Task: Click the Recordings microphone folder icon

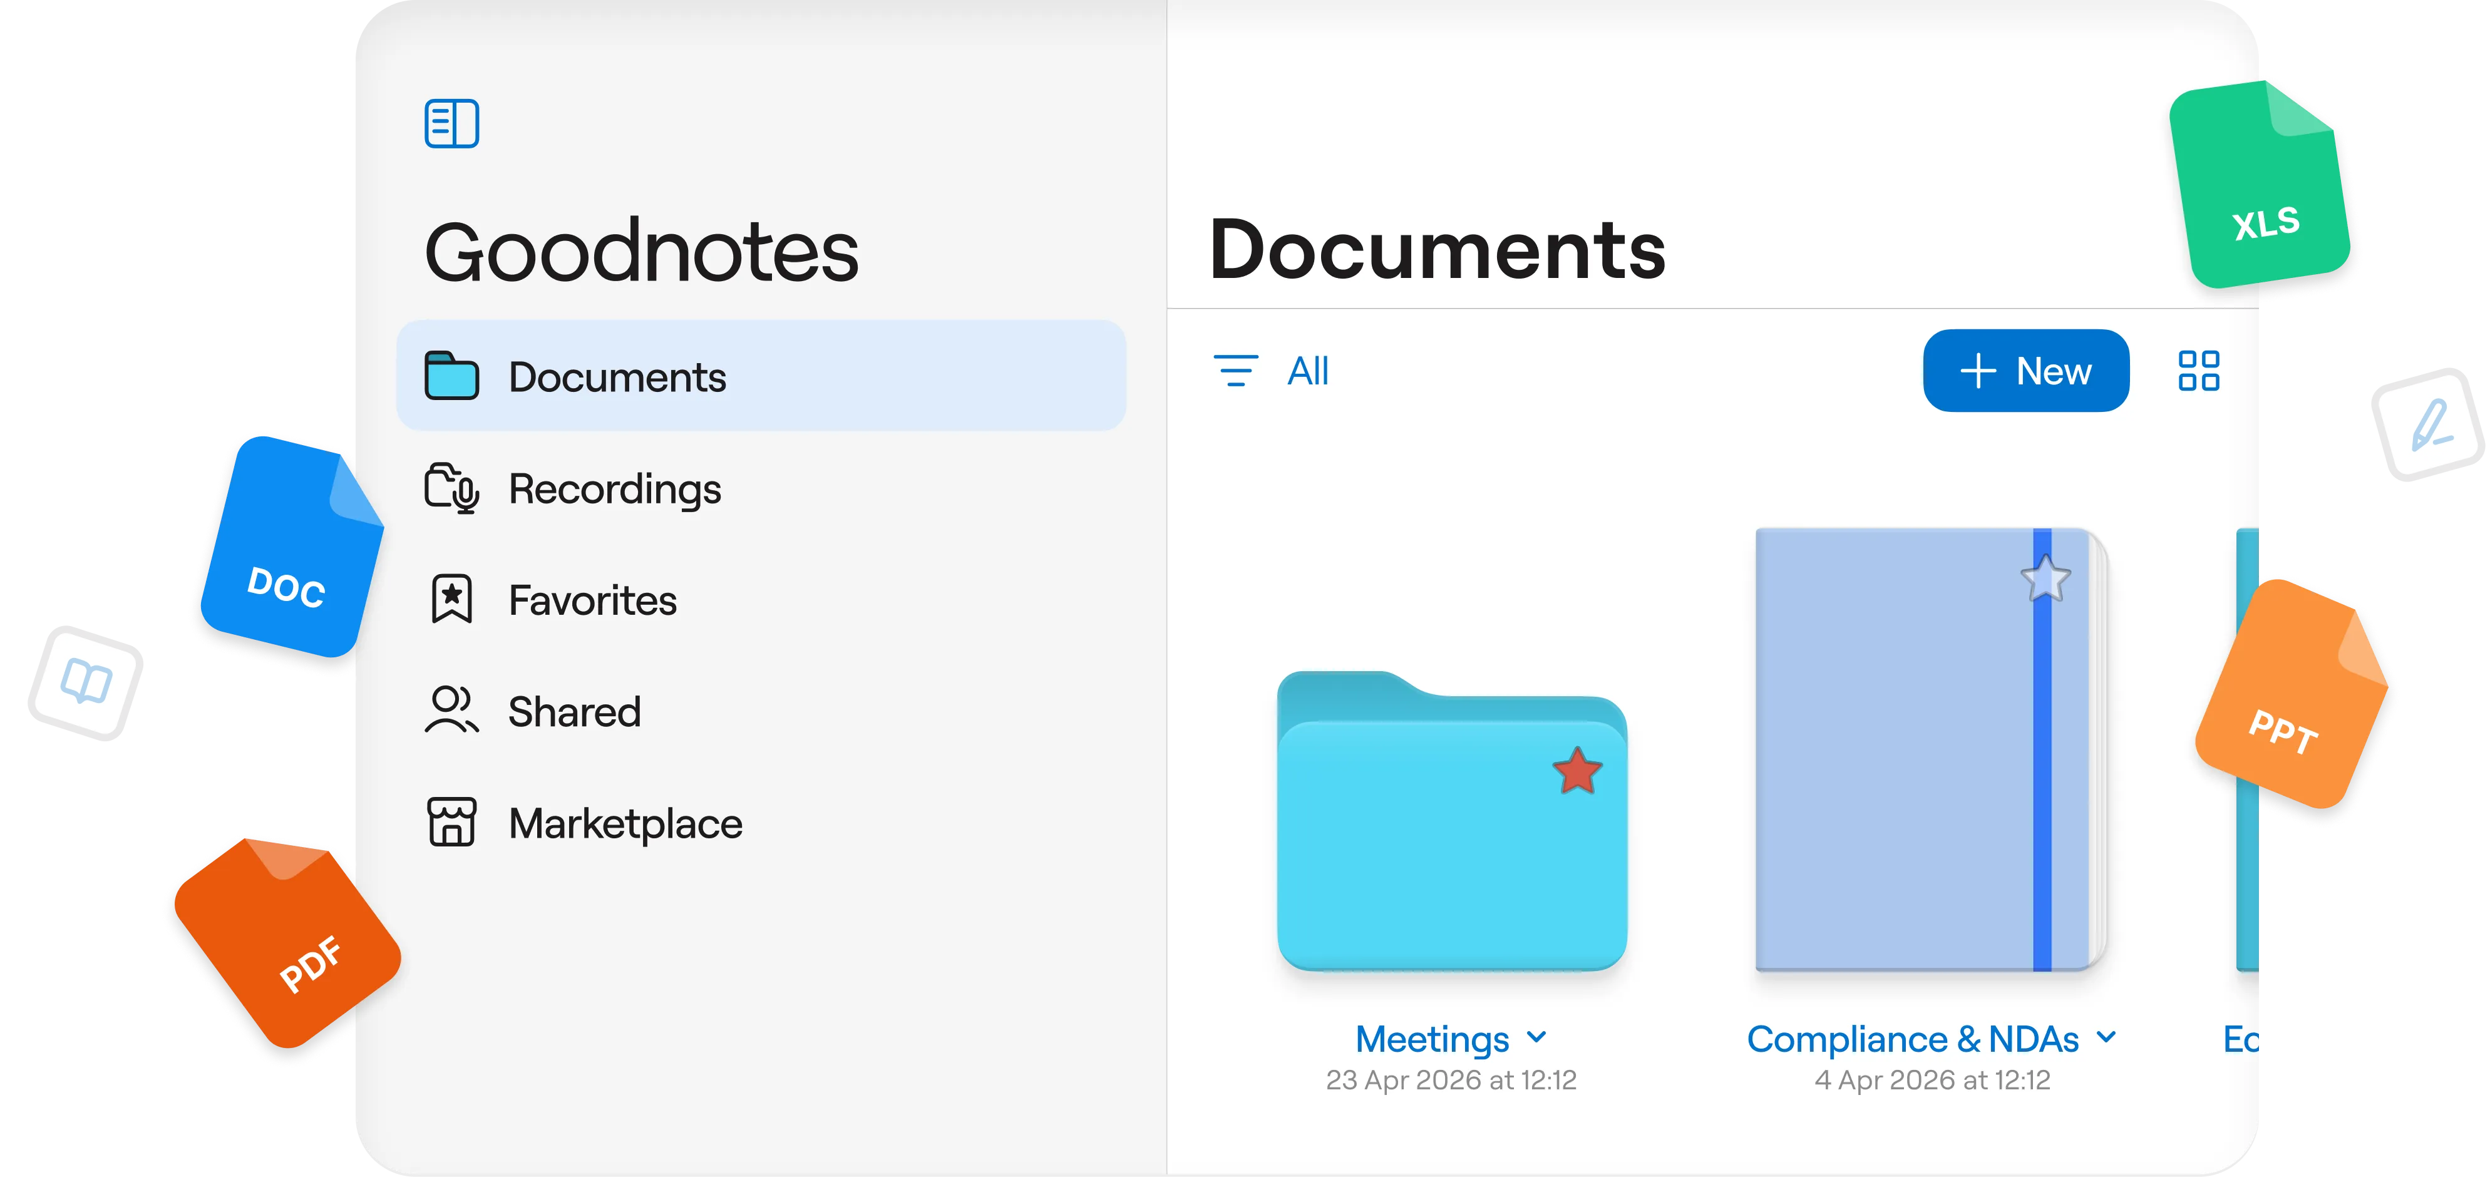Action: [451, 488]
